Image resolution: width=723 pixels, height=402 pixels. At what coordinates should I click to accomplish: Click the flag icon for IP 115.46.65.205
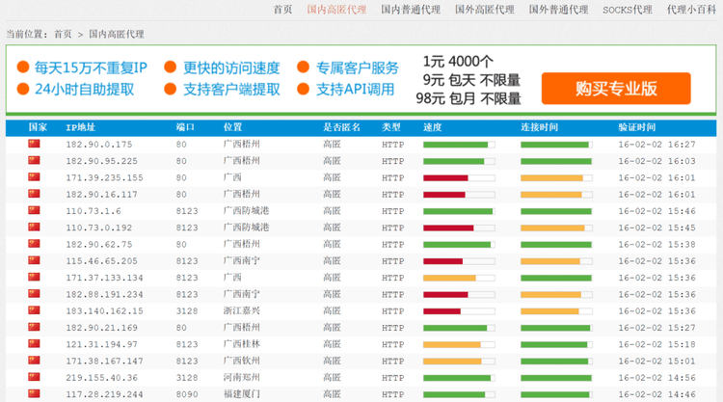(35, 260)
